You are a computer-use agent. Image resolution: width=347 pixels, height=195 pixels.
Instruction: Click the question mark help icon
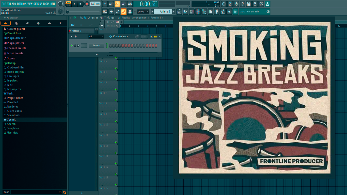click(243, 4)
